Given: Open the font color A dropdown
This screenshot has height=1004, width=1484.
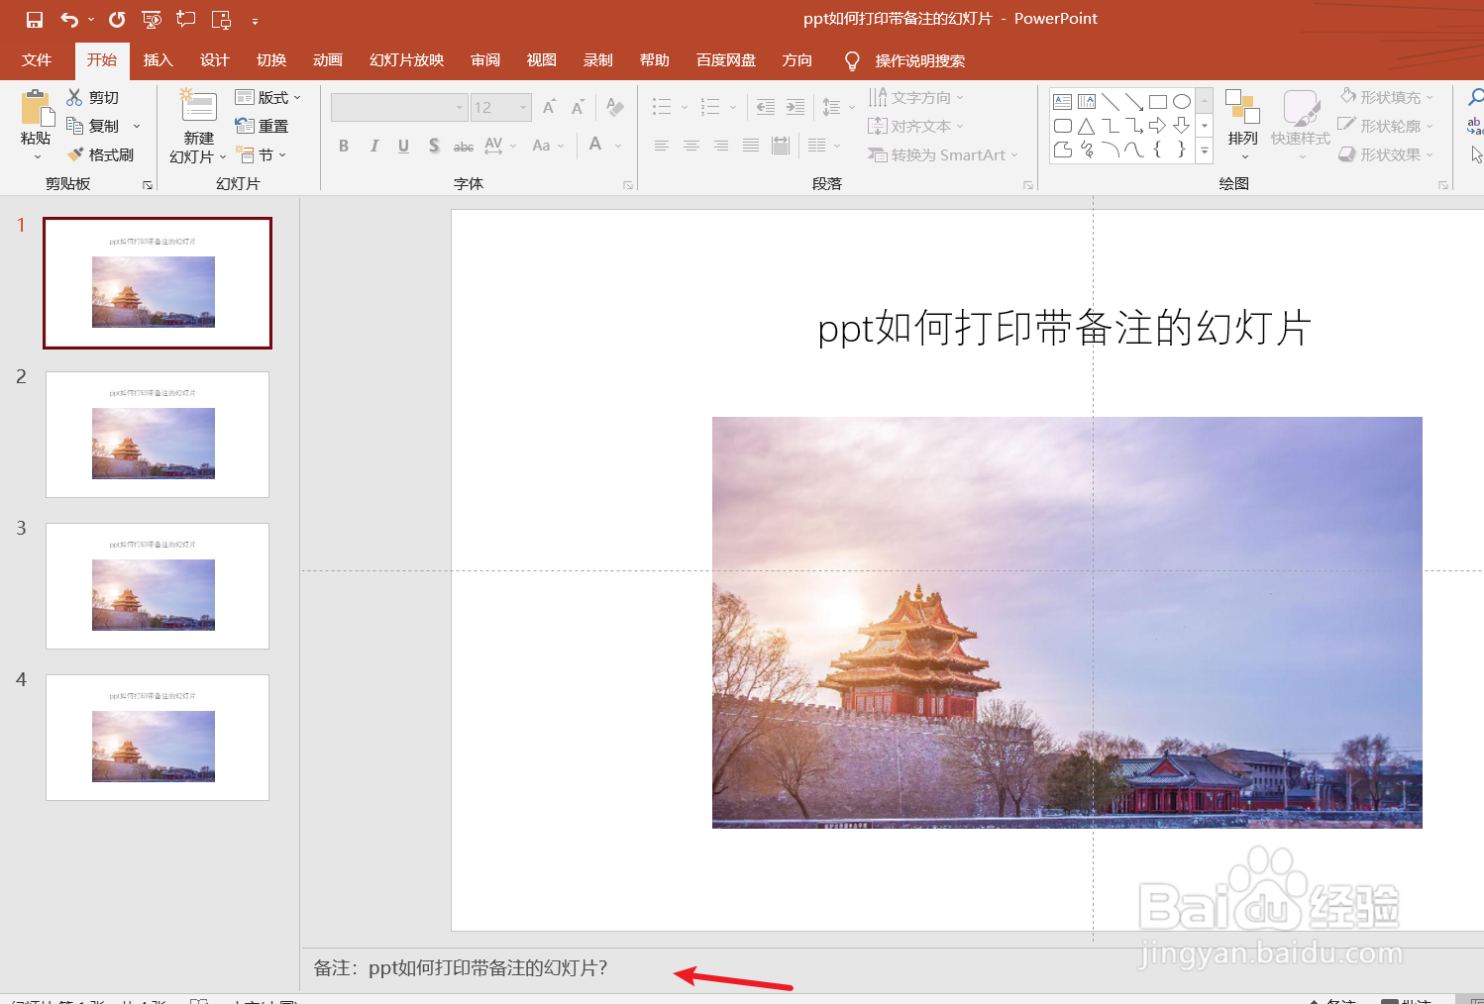Looking at the screenshot, I should [x=618, y=146].
